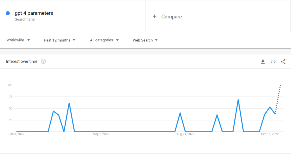Click the 75 value on the y-axis
The width and height of the screenshot is (291, 154).
[11, 97]
